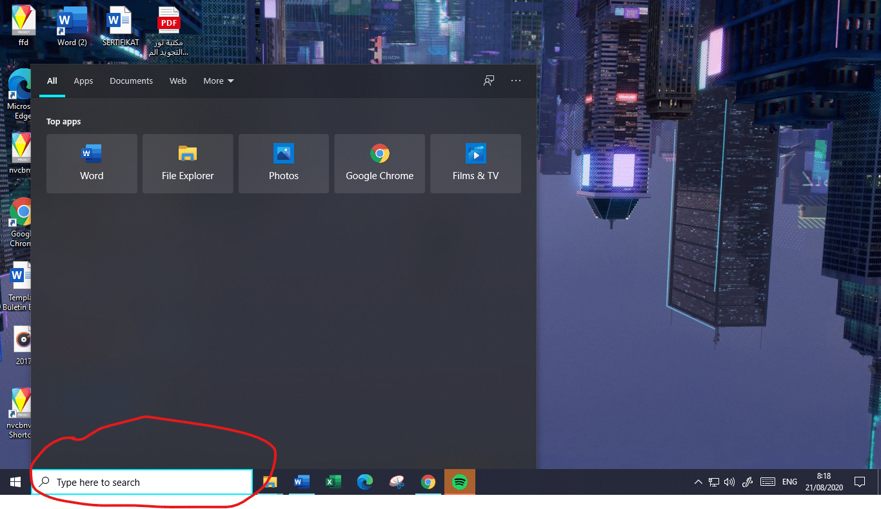
Task: Switch to Word on the taskbar
Action: pos(301,482)
